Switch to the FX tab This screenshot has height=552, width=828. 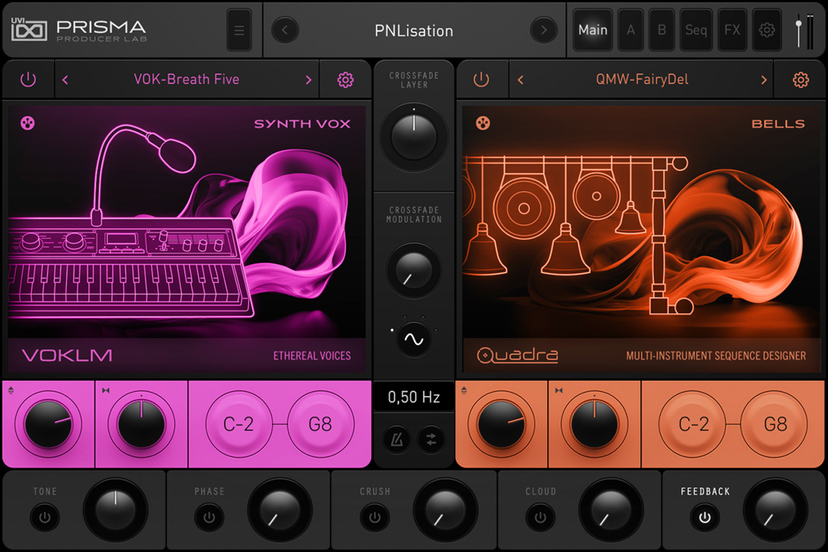(x=732, y=30)
